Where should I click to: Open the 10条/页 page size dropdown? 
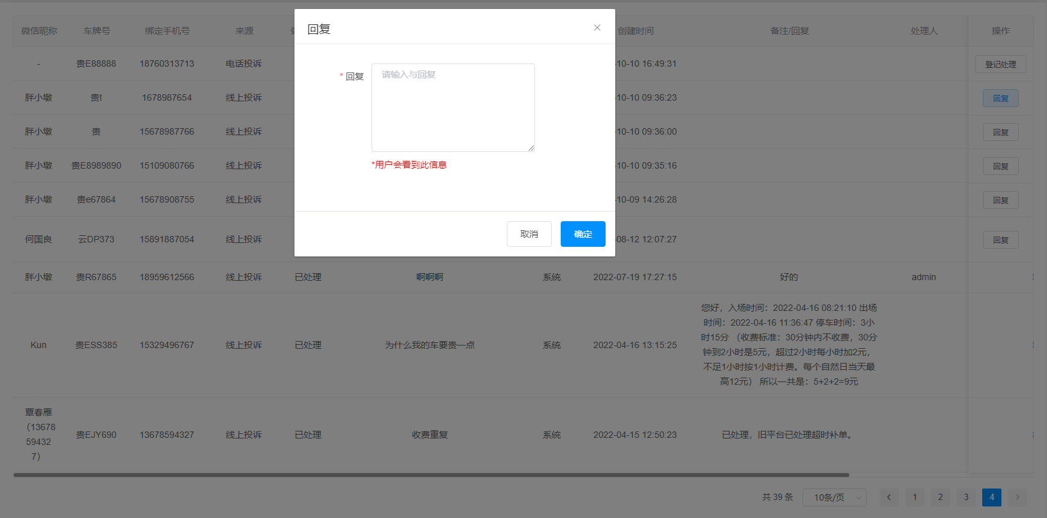835,497
